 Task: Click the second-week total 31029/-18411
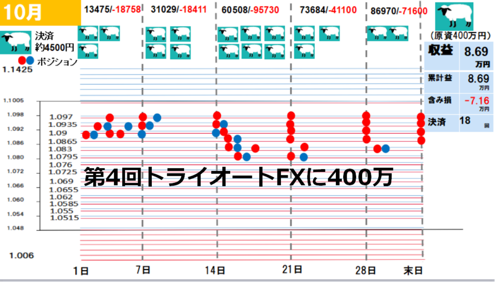[179, 10]
